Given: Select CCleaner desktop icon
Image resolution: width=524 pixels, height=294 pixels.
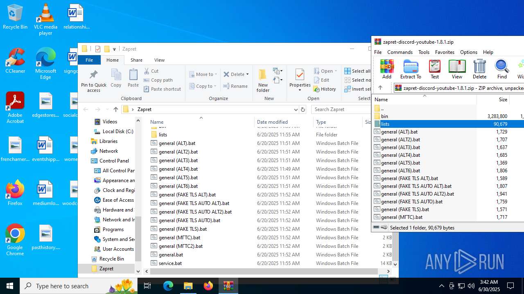Looking at the screenshot, I should coord(15,61).
